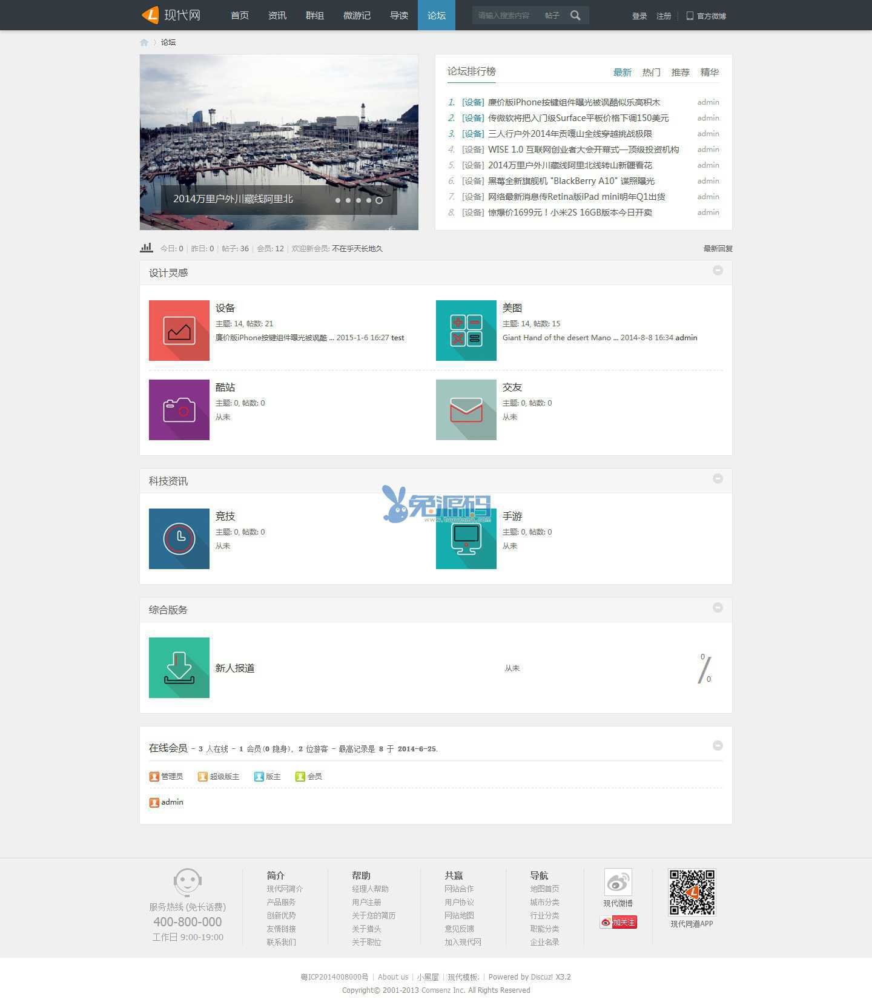Click the 官方微博 phone icon
Screen dimensions: 872x1008
click(690, 16)
